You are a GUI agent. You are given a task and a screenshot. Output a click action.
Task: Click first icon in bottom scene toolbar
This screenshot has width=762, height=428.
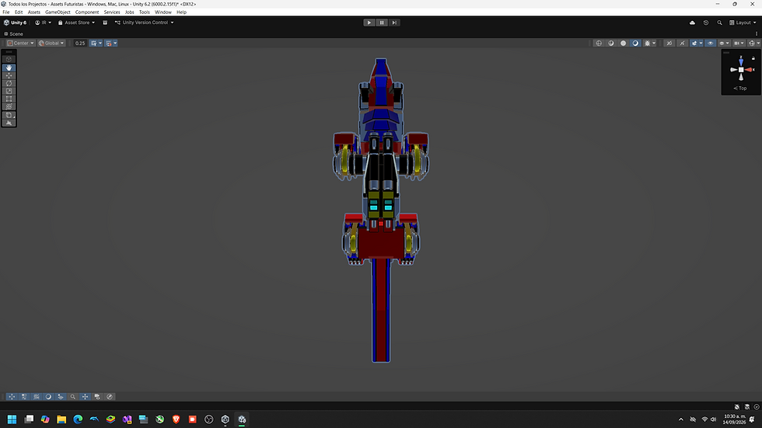[x=12, y=396]
